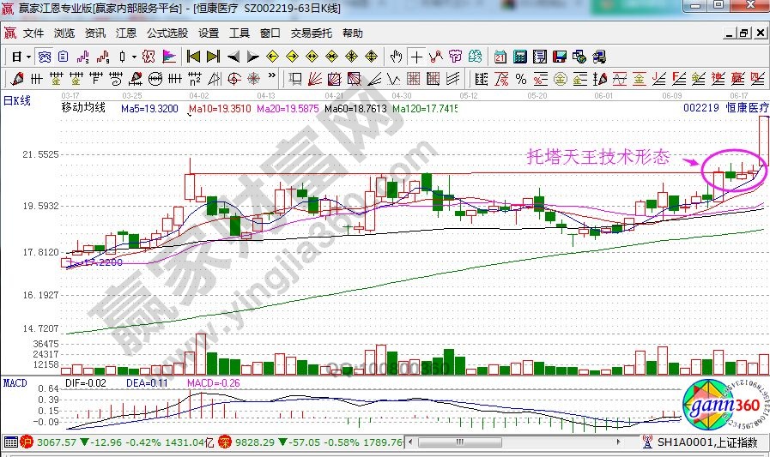
Task: Select the hand pan tool
Action: pyautogui.click(x=397, y=57)
